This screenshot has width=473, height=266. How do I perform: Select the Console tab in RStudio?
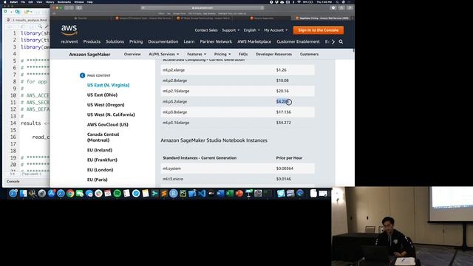pos(13,182)
